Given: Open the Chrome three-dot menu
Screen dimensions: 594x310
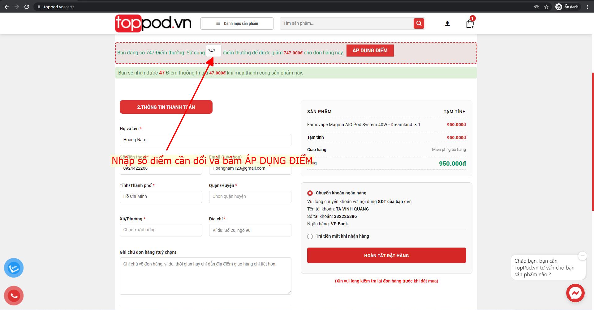Looking at the screenshot, I should tap(587, 6).
